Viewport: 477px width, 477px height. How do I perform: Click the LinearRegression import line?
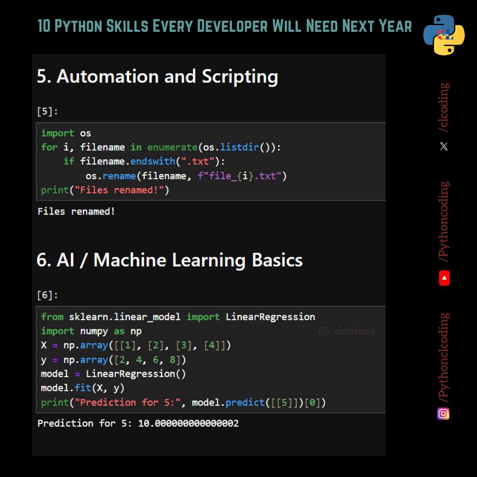pos(178,317)
